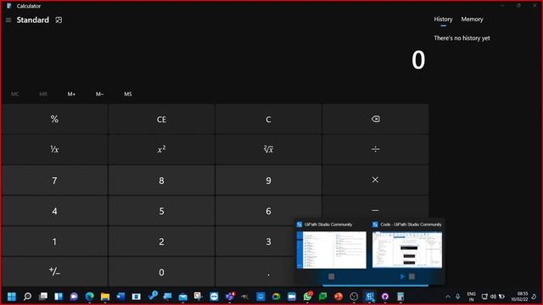This screenshot has height=305, width=543.
Task: Open WhatsApp from the taskbar
Action: click(x=307, y=297)
